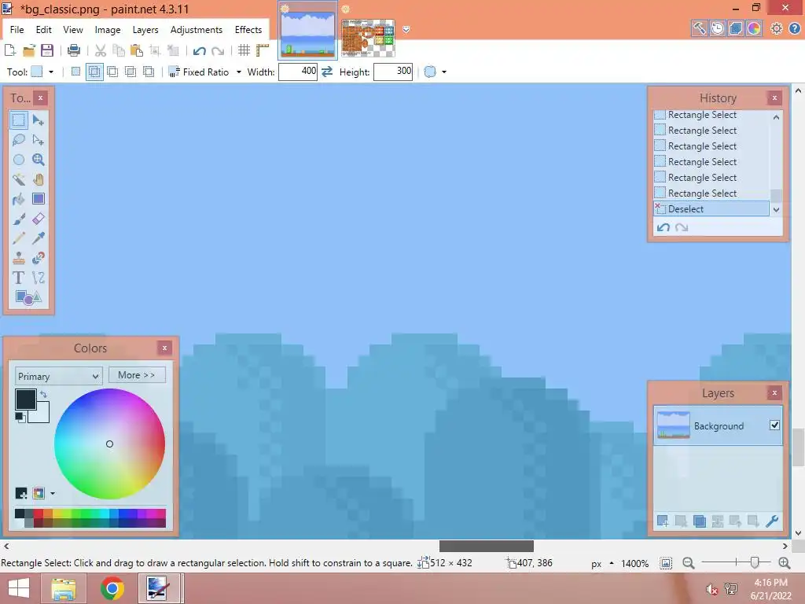Image resolution: width=805 pixels, height=604 pixels.
Task: Click the Print icon in toolbar
Action: (73, 50)
